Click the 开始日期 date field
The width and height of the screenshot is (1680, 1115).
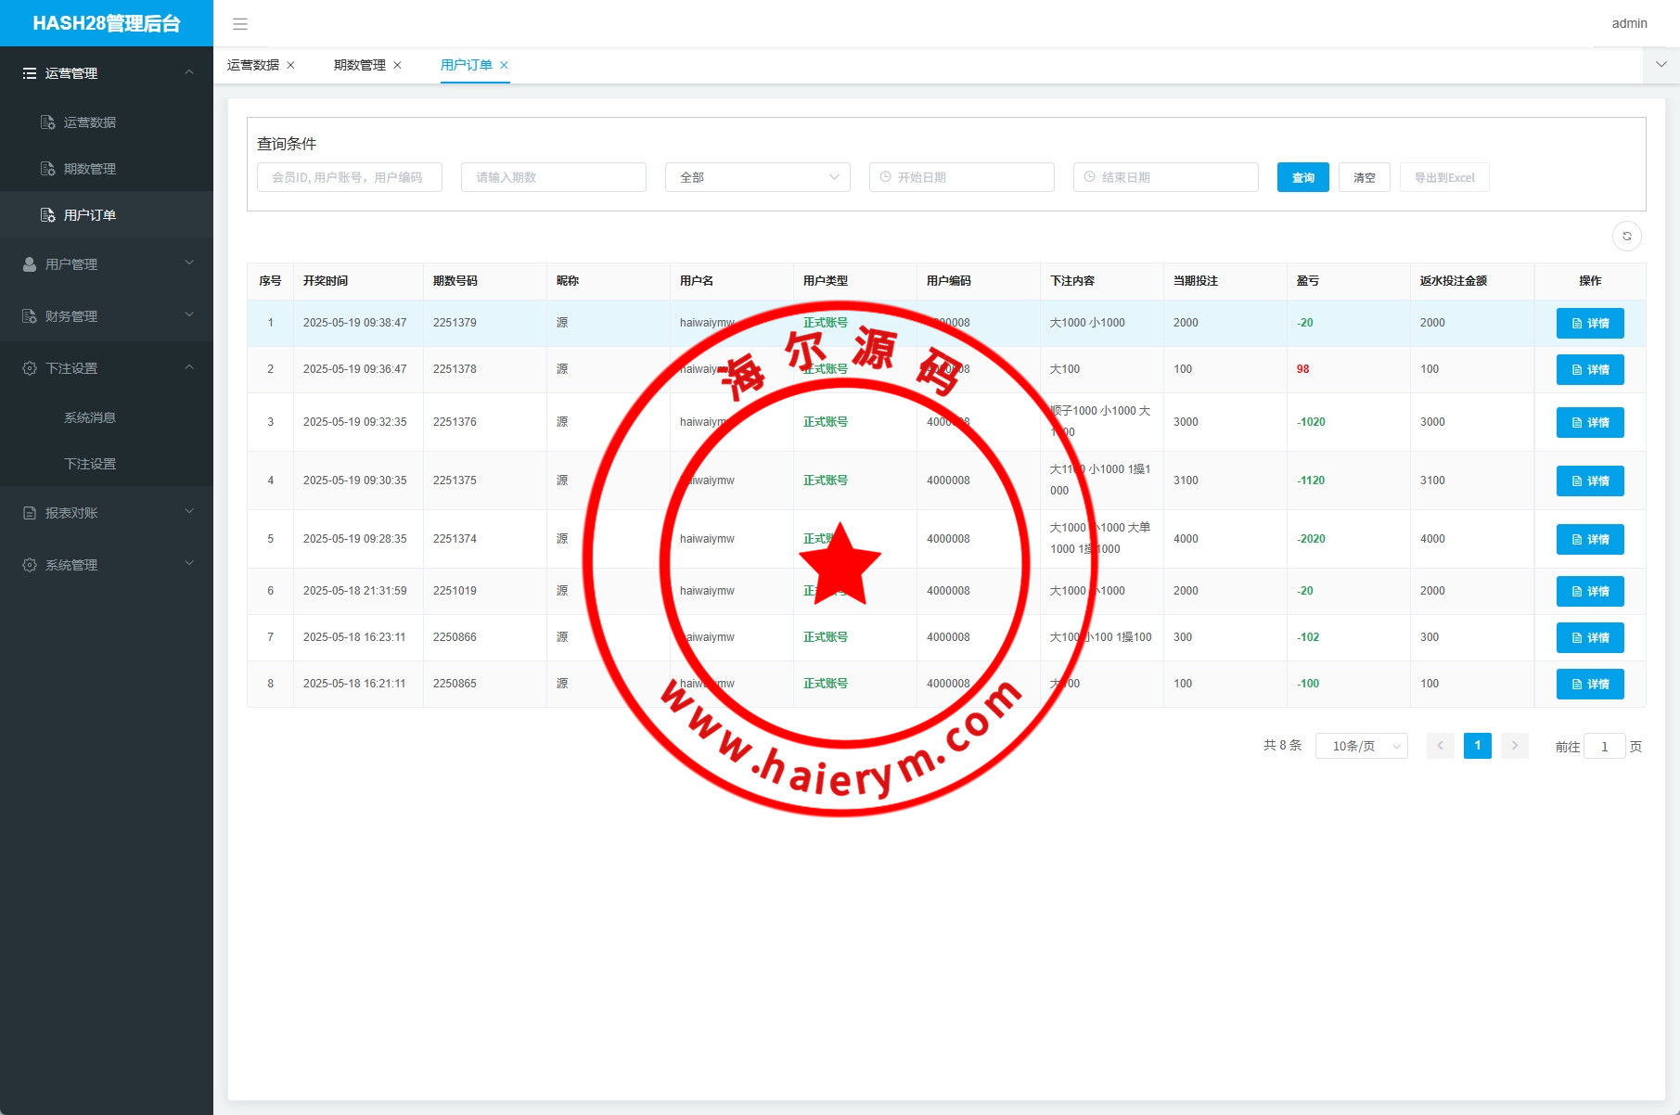pyautogui.click(x=961, y=177)
